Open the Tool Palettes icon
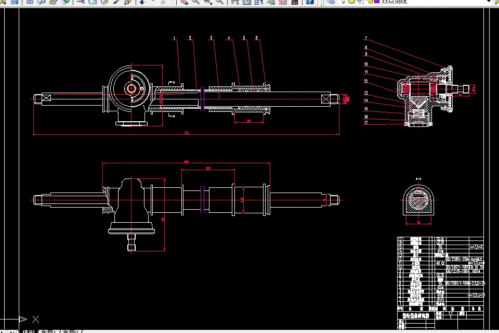499x333 pixels. 259,2
